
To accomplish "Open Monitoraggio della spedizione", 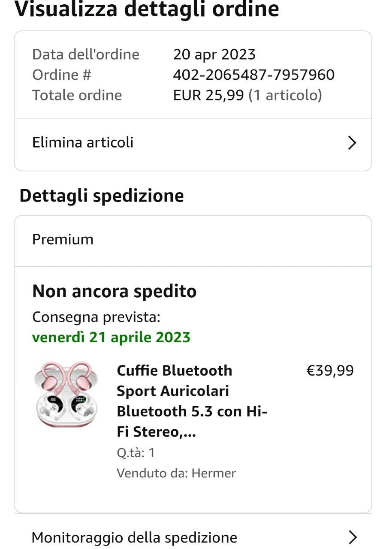I will click(134, 537).
